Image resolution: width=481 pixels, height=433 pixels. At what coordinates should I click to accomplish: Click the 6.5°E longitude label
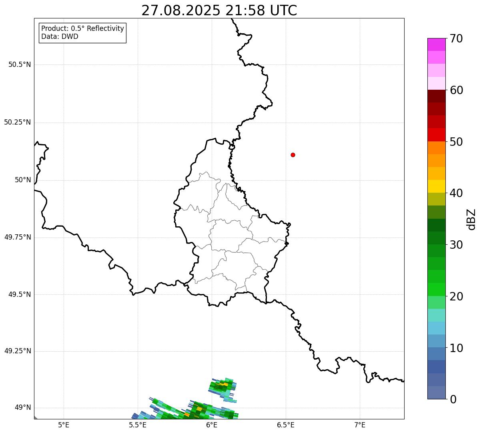286,425
